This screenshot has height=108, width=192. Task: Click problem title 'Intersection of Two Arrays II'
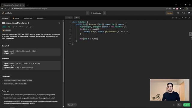pos(17,23)
